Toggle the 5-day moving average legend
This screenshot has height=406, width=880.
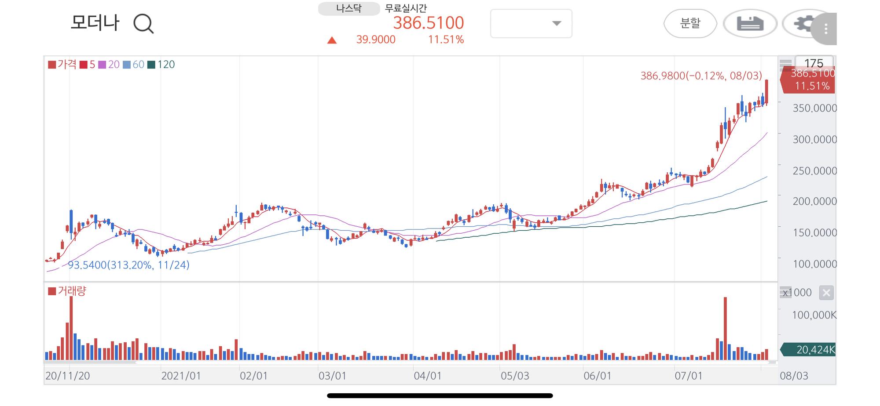[x=88, y=65]
